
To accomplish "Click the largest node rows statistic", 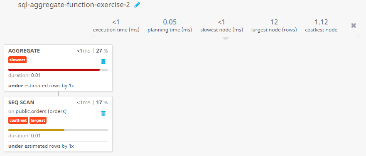I will point(274,26).
